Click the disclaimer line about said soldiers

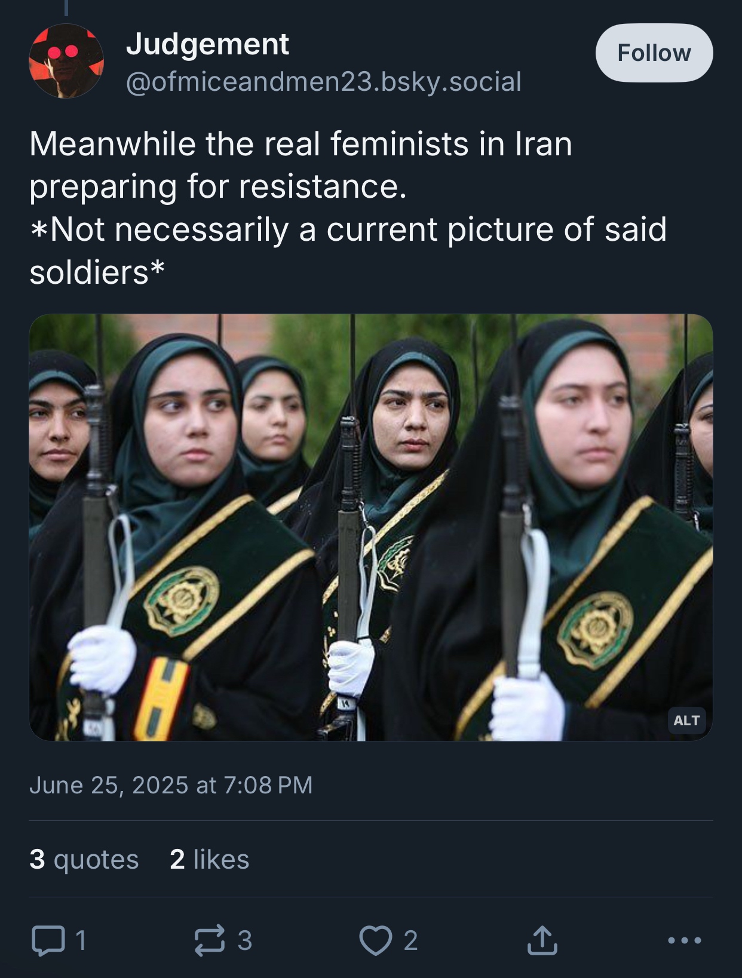(x=348, y=250)
